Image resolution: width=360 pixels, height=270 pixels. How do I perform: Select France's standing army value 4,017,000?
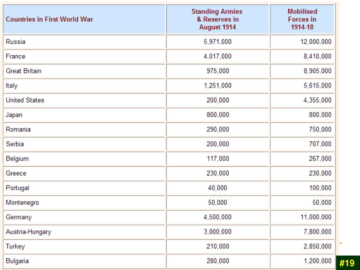point(217,56)
